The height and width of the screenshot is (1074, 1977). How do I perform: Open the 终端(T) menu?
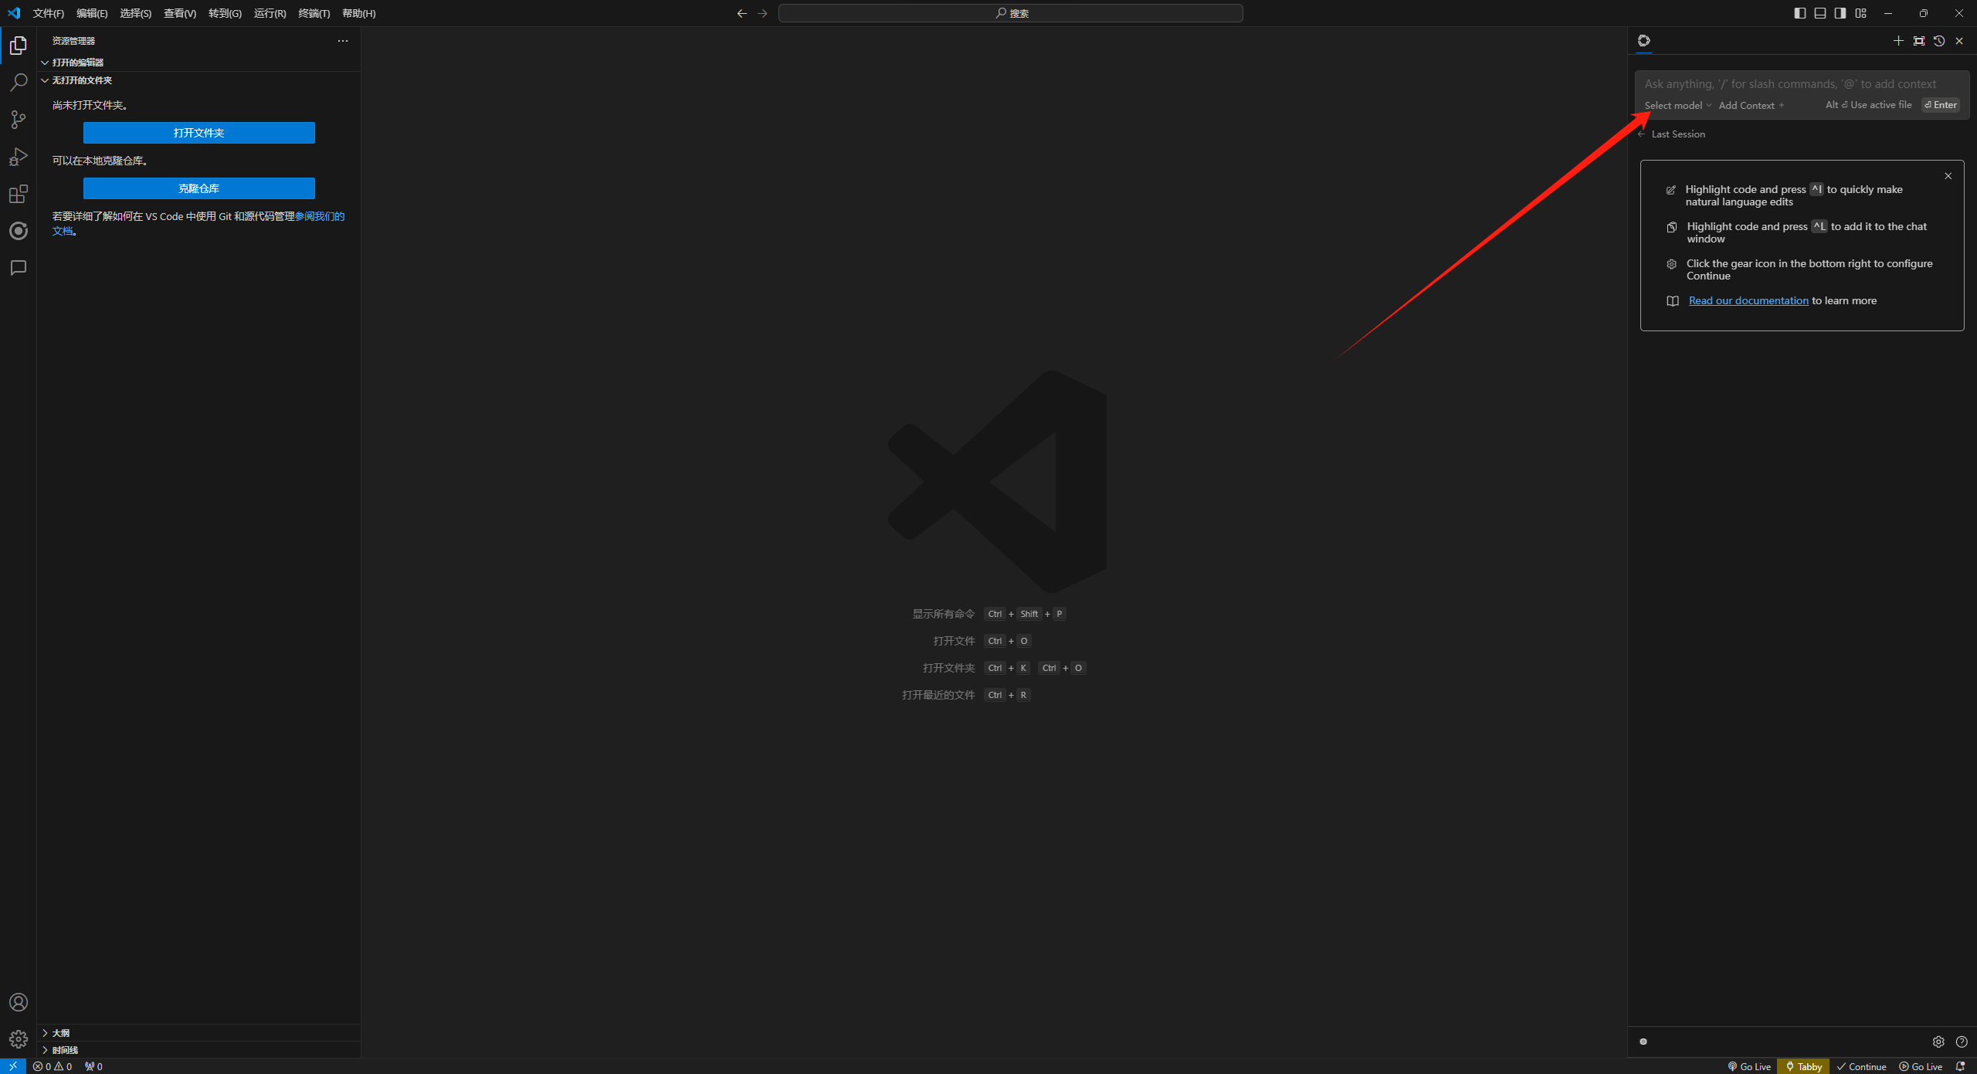pyautogui.click(x=314, y=13)
